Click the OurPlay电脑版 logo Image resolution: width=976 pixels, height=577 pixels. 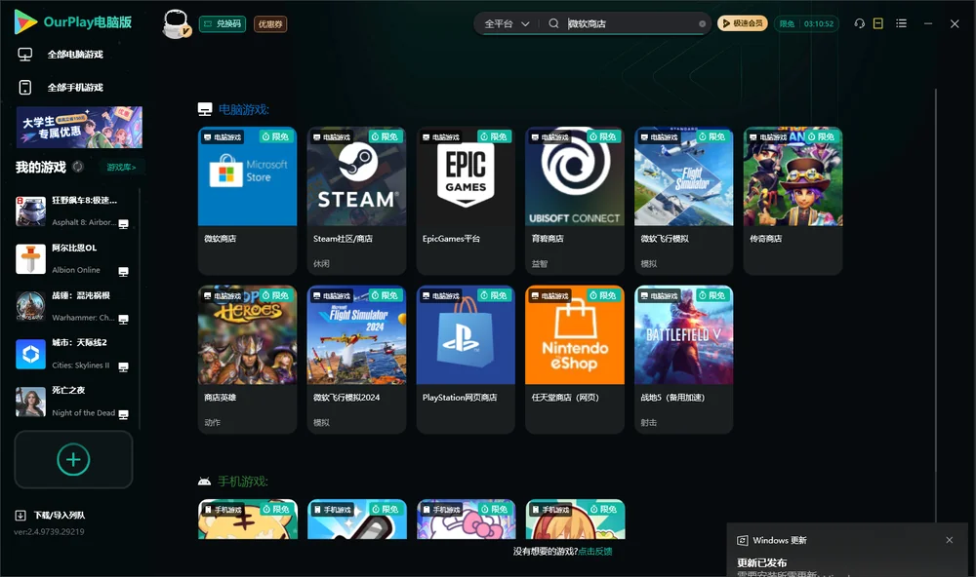pos(73,21)
